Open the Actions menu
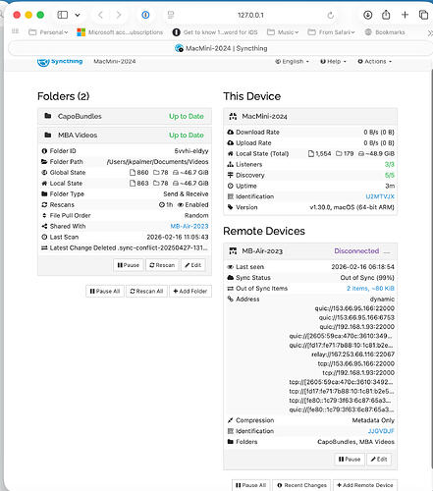Screen dimensions: 433x491 [374, 61]
